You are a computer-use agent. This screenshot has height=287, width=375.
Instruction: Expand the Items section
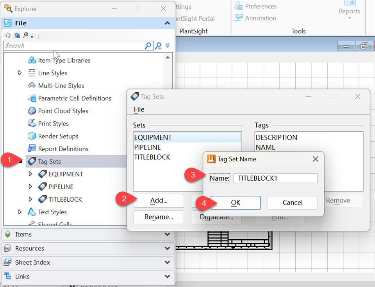167,234
